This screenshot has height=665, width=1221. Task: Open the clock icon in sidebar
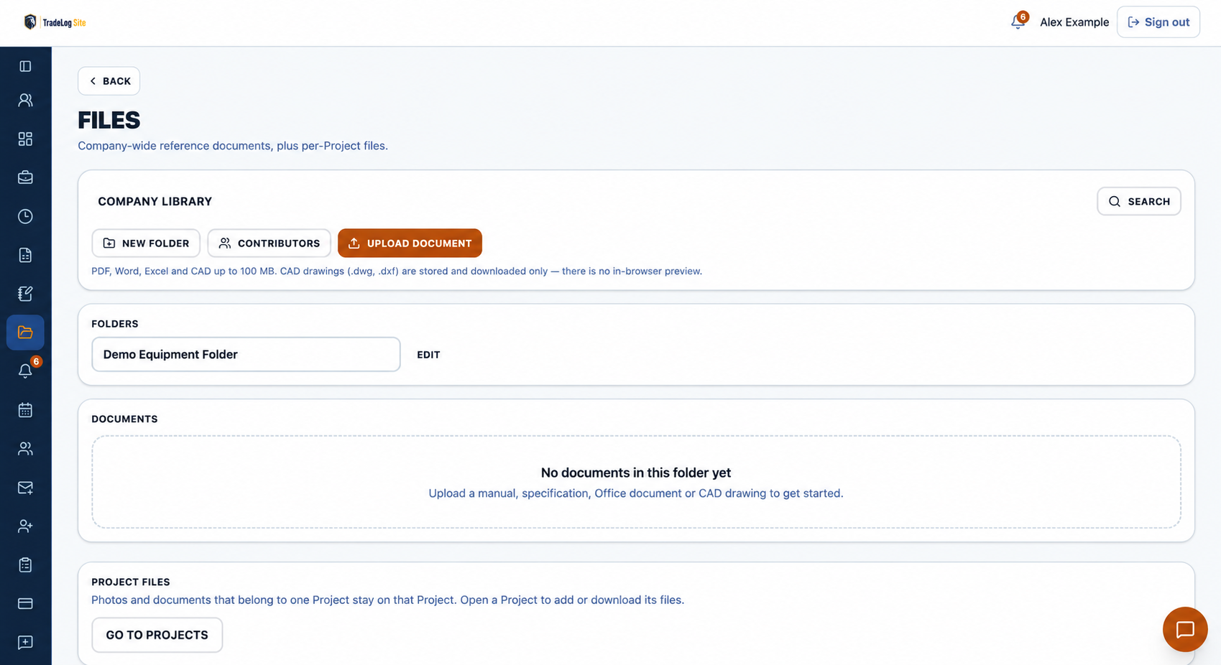(25, 216)
